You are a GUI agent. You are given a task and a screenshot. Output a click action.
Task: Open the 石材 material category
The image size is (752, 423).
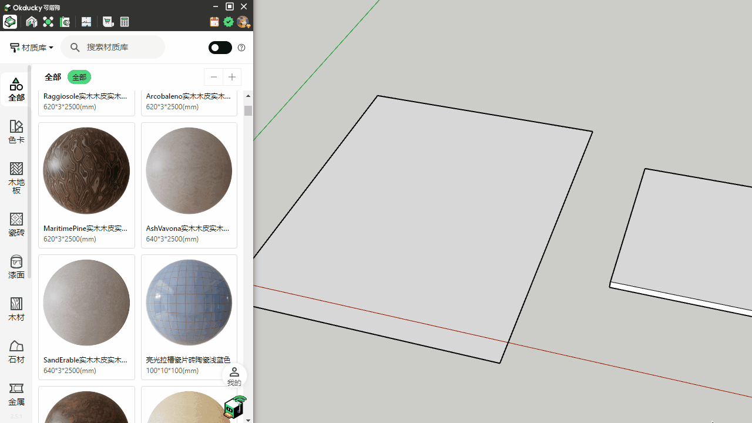pyautogui.click(x=16, y=351)
